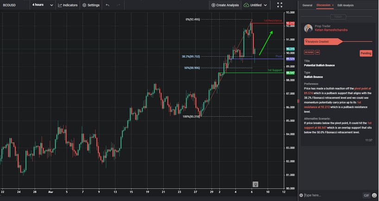Open chart Settings
Screen dimensions: 379x201
pyautogui.click(x=91, y=5)
